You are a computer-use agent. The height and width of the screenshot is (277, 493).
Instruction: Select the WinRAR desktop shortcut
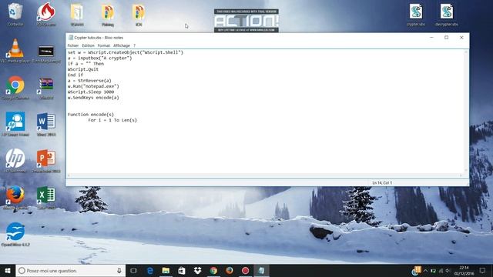coord(46,88)
